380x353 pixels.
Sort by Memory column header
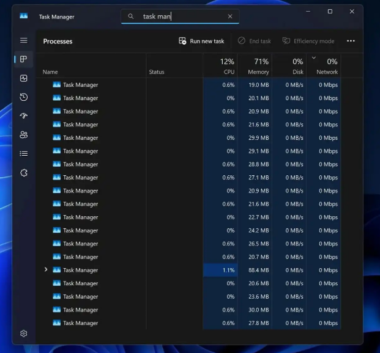[255, 66]
